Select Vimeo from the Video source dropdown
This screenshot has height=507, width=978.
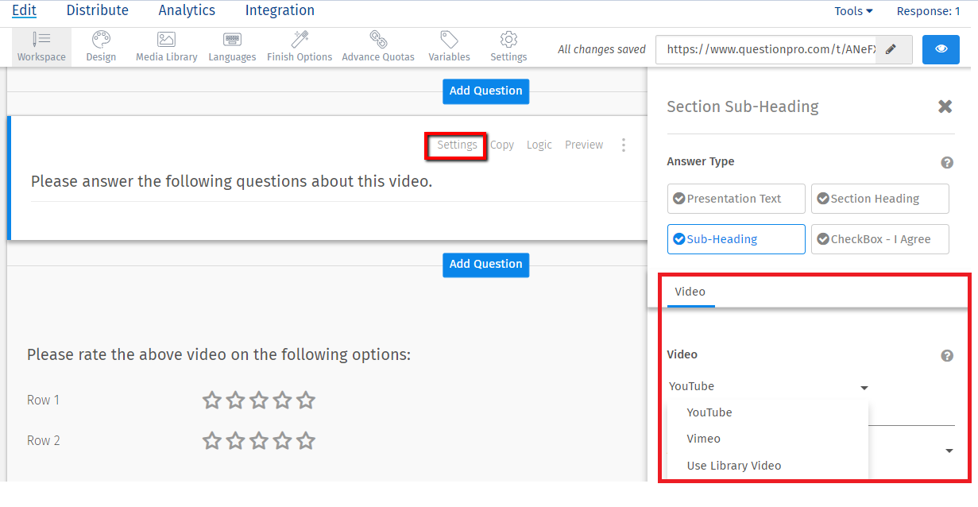click(703, 438)
